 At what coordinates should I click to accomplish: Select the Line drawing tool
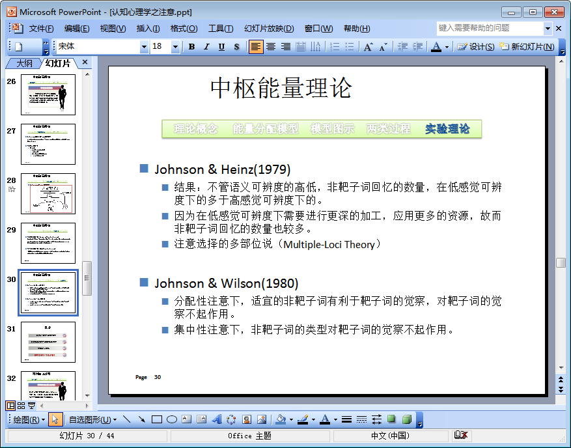tap(127, 419)
